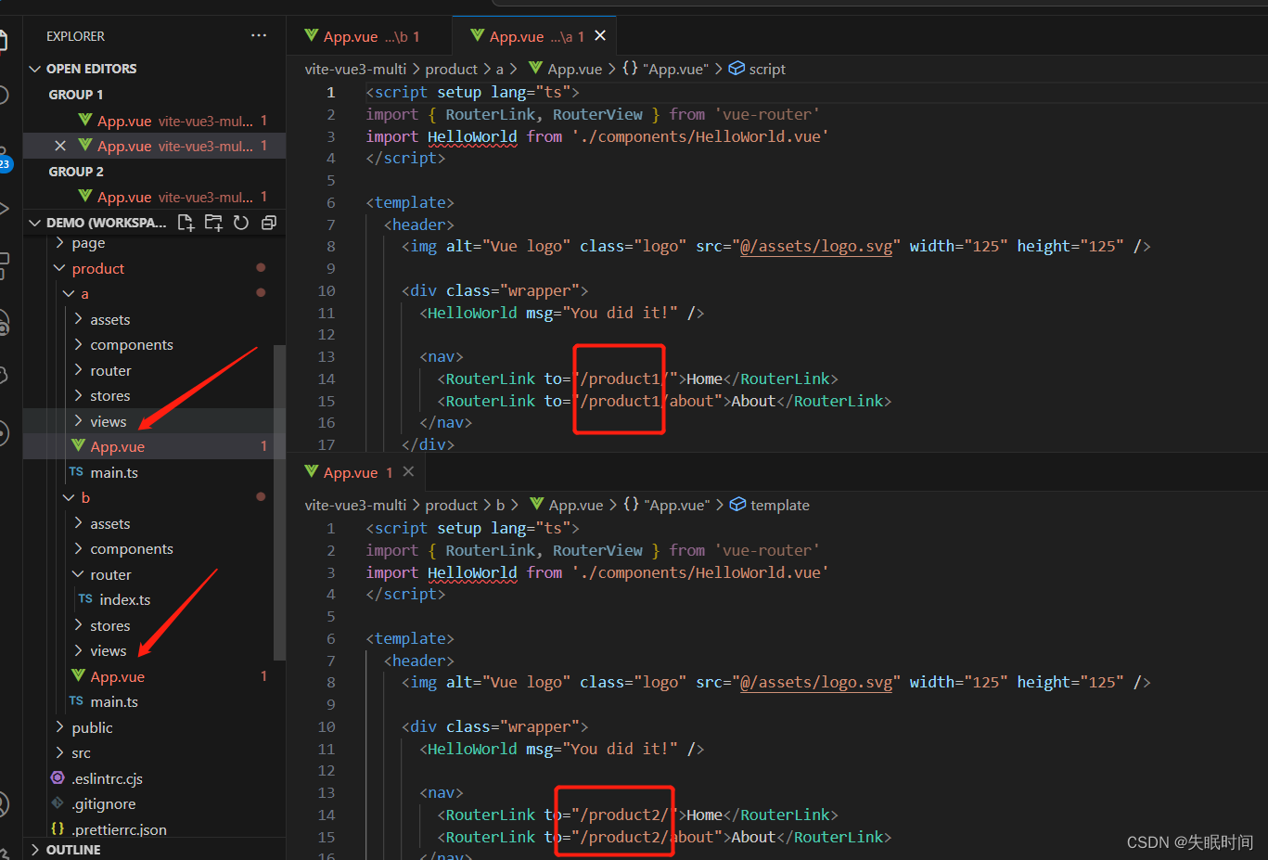Open the 'b' breadcrumb in lower editor
Viewport: 1268px width, 860px height.
point(500,505)
